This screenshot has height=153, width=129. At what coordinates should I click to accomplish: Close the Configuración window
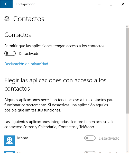coord(123,4)
